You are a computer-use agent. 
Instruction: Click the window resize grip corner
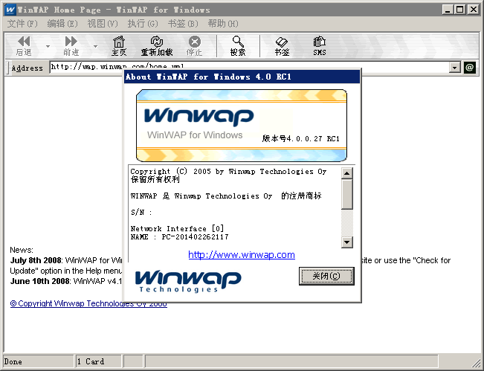(x=476, y=362)
